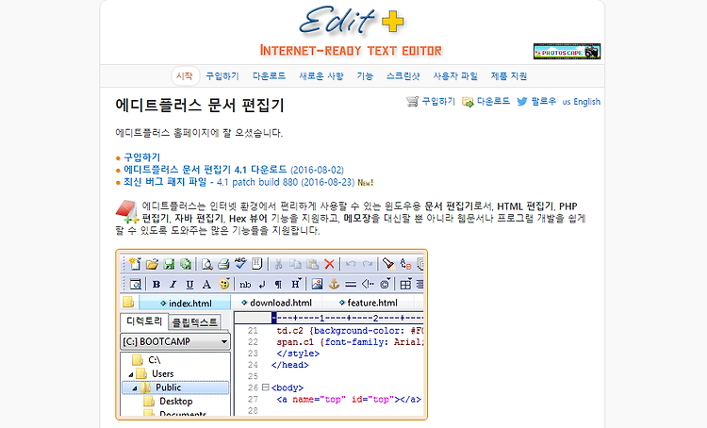
Task: Click the Italic I icon
Action: tap(173, 284)
